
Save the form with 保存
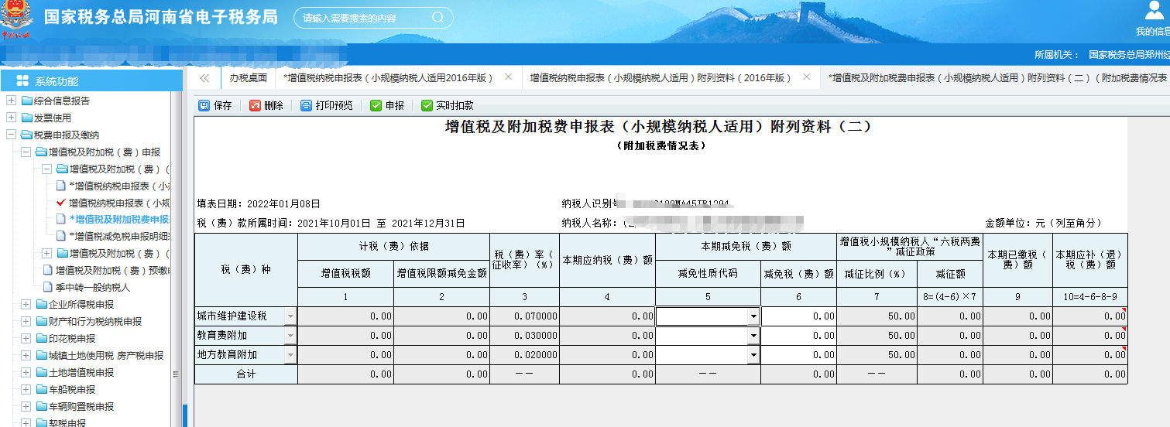click(215, 106)
